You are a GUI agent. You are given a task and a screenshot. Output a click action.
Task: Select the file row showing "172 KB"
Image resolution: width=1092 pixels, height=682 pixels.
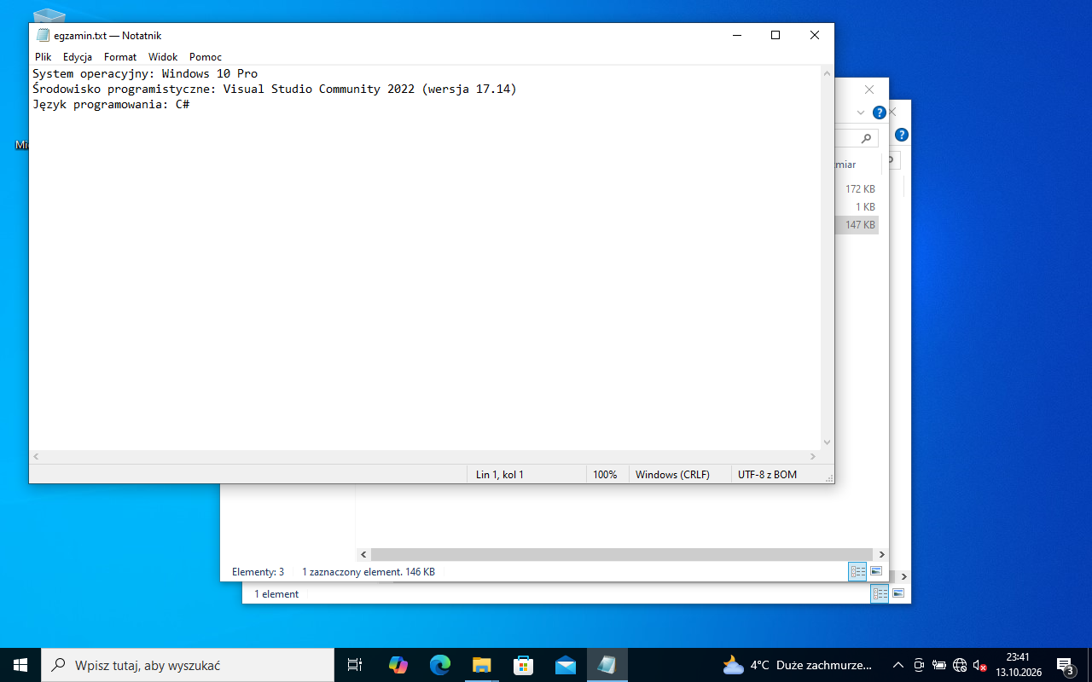point(857,189)
